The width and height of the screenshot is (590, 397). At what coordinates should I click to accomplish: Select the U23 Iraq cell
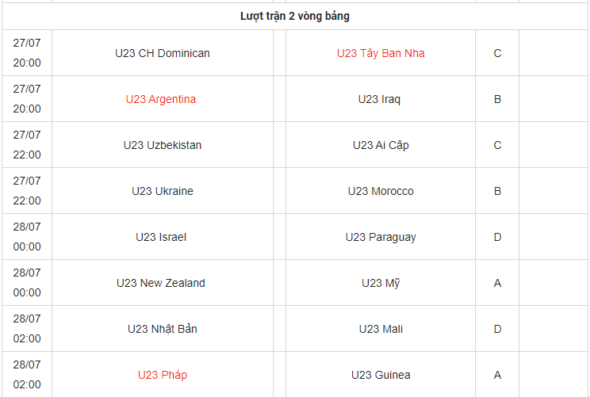[380, 99]
